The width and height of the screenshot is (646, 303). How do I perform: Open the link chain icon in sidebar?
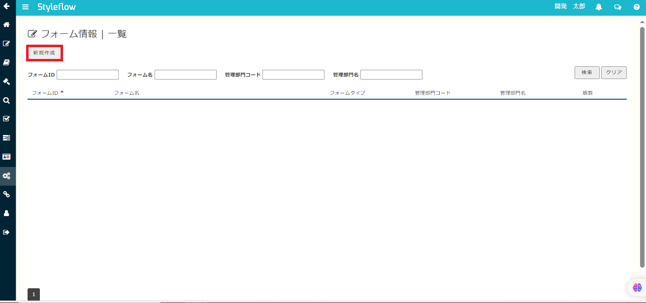(6, 194)
